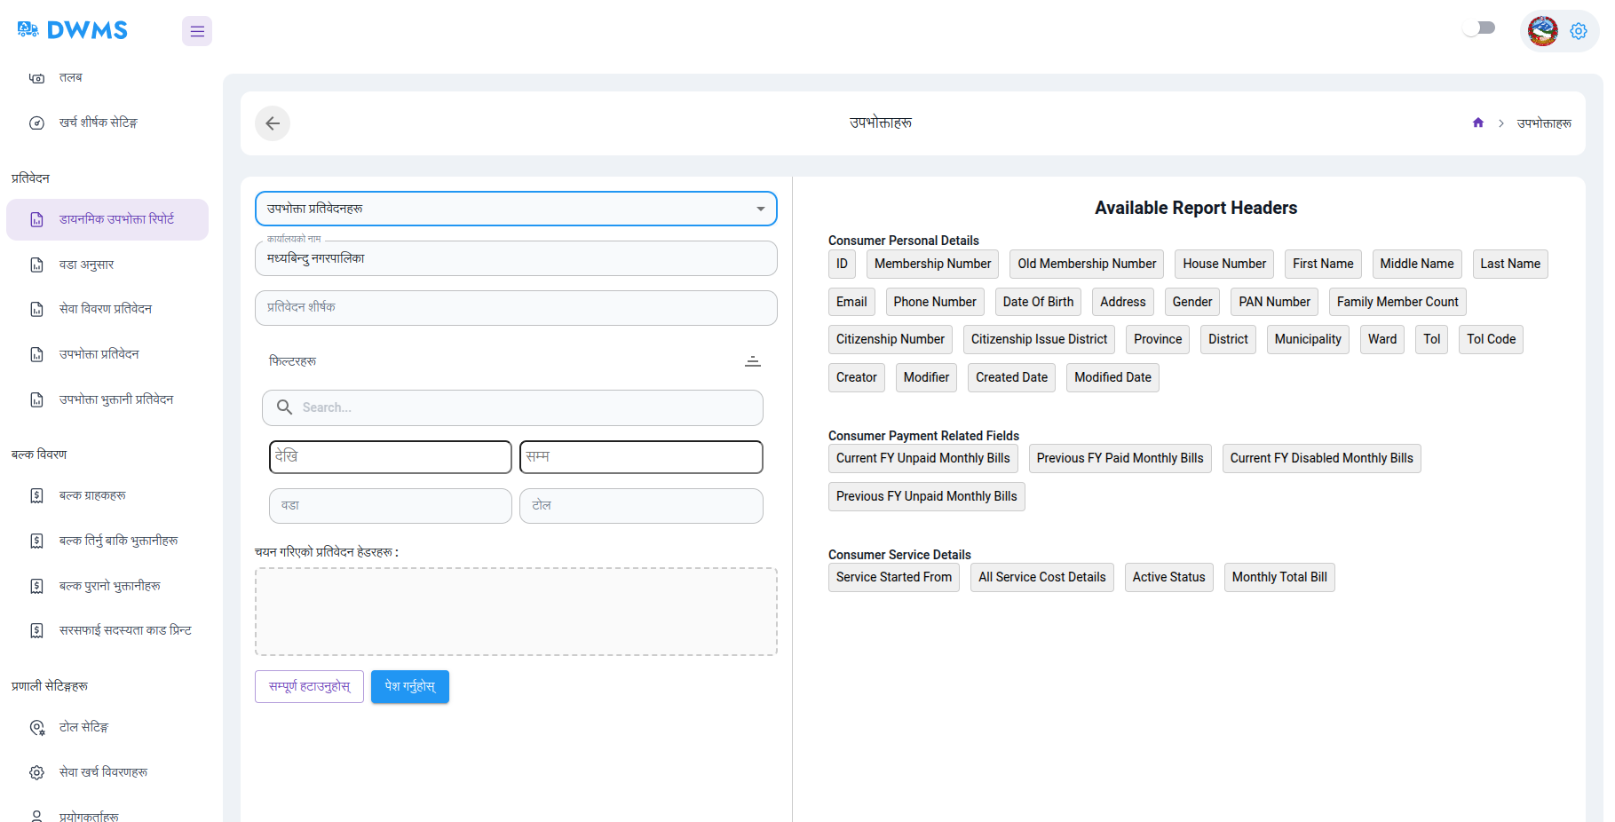This screenshot has width=1615, height=822.
Task: Click the पेश गर्नुहोस् submit button
Action: click(x=410, y=687)
